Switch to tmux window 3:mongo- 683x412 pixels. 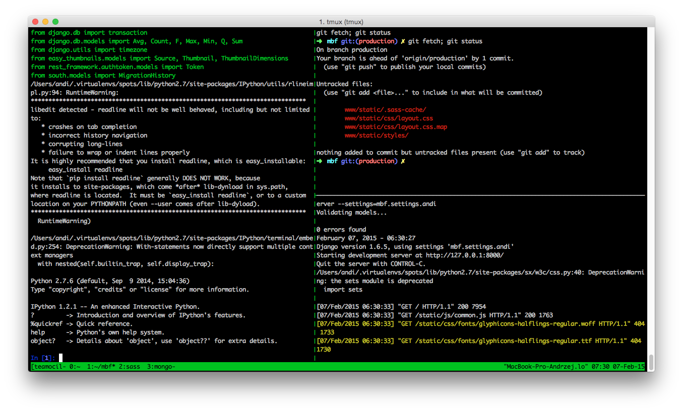point(161,367)
